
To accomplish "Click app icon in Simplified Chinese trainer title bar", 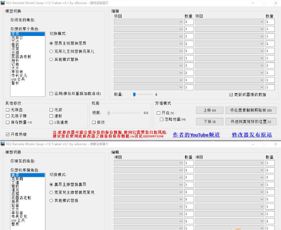I will coord(3,3).
